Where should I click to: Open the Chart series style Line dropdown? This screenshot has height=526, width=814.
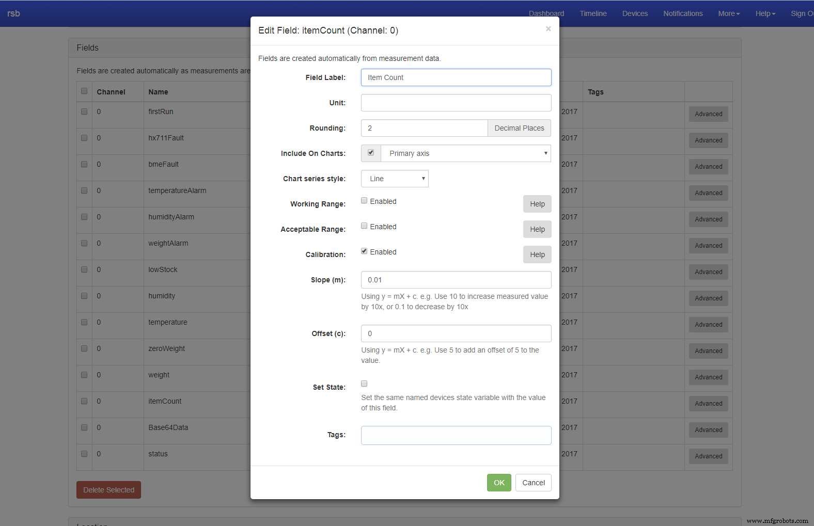(395, 179)
